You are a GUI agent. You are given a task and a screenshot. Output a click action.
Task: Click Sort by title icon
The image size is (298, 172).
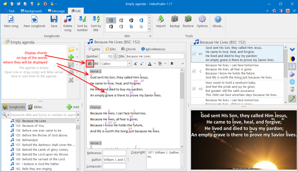point(96,19)
